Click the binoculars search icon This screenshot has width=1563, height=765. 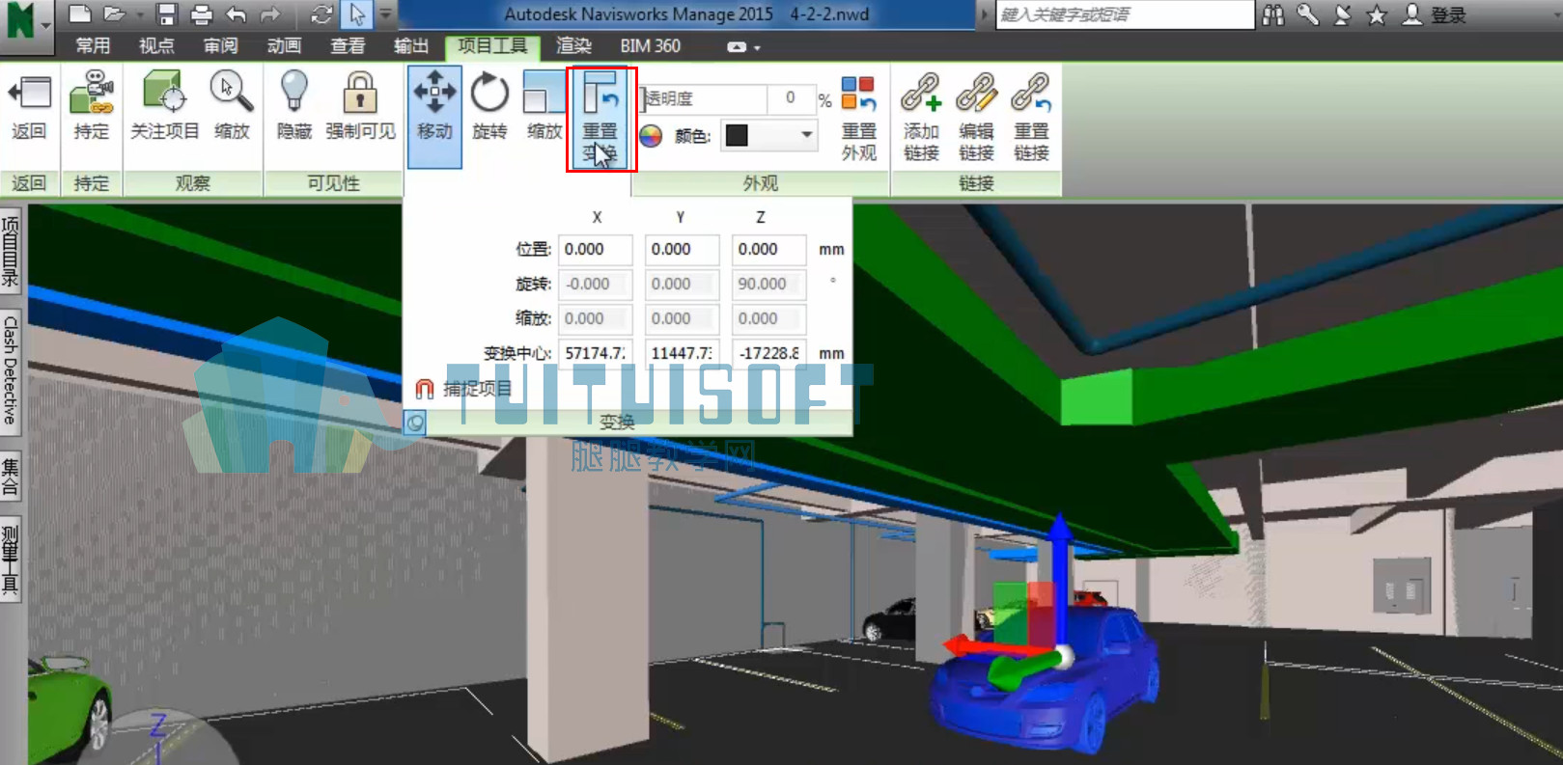(x=1273, y=14)
